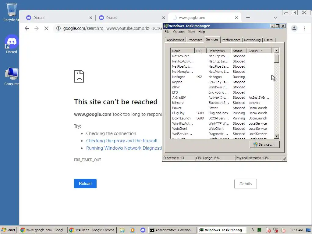Select the www.google.com tab
Image resolution: width=312 pixels, height=234 pixels.
click(204, 18)
